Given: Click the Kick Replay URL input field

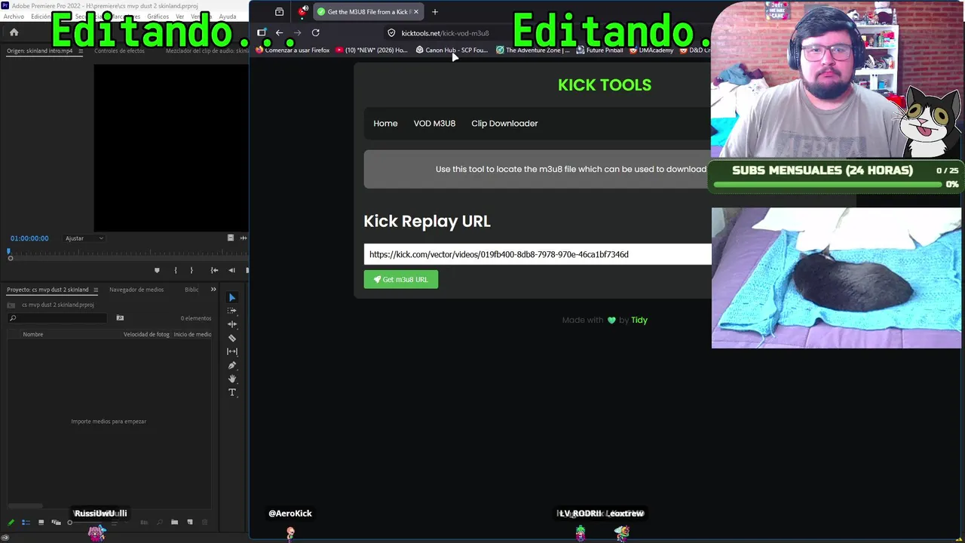Looking at the screenshot, I should (538, 254).
